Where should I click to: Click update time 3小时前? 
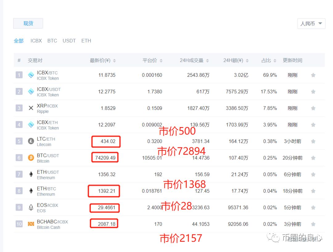292,141
